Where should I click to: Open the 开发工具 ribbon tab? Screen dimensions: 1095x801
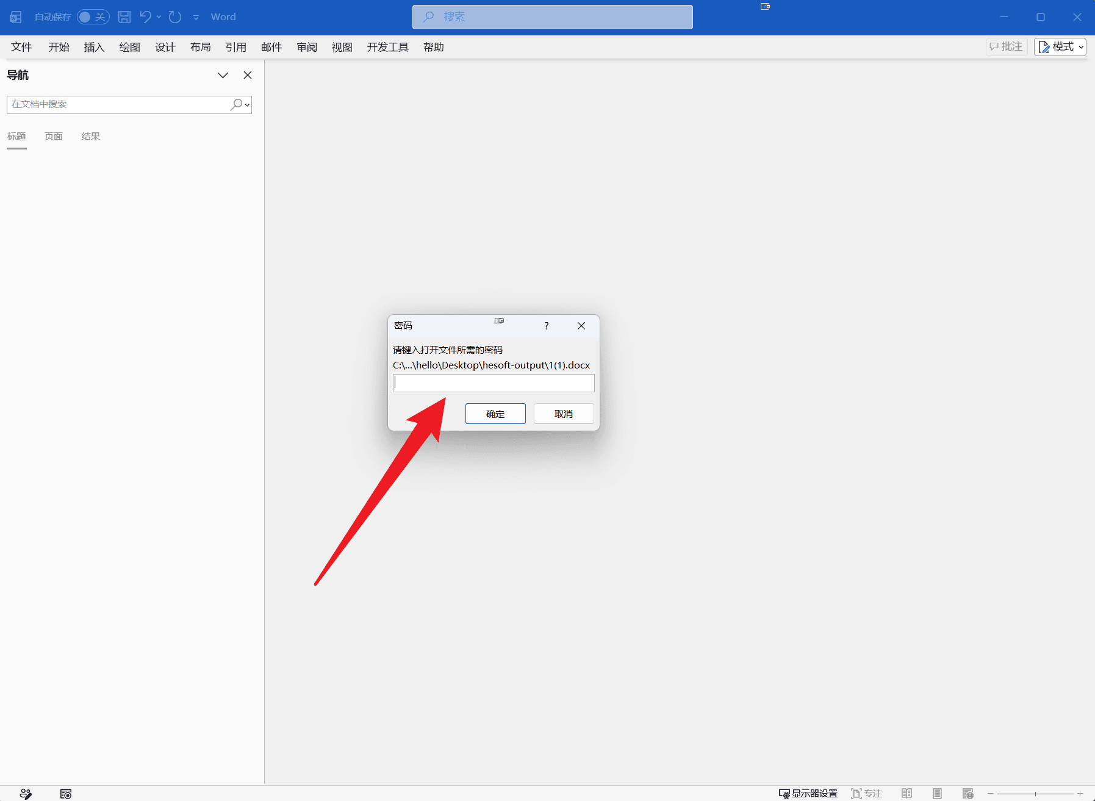tap(388, 47)
